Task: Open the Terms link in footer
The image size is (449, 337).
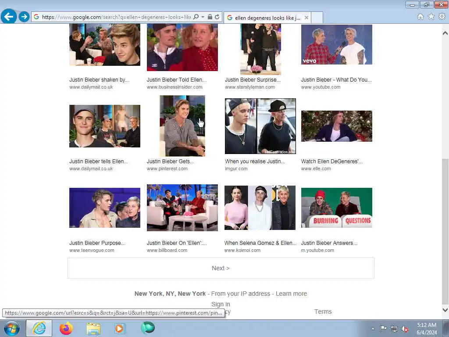Action: [323, 312]
